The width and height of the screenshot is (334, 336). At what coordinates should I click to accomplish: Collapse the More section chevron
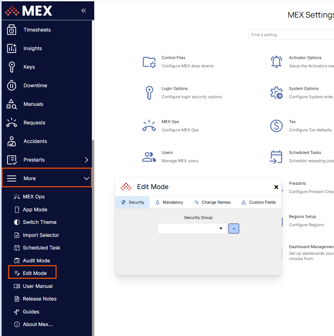86,178
